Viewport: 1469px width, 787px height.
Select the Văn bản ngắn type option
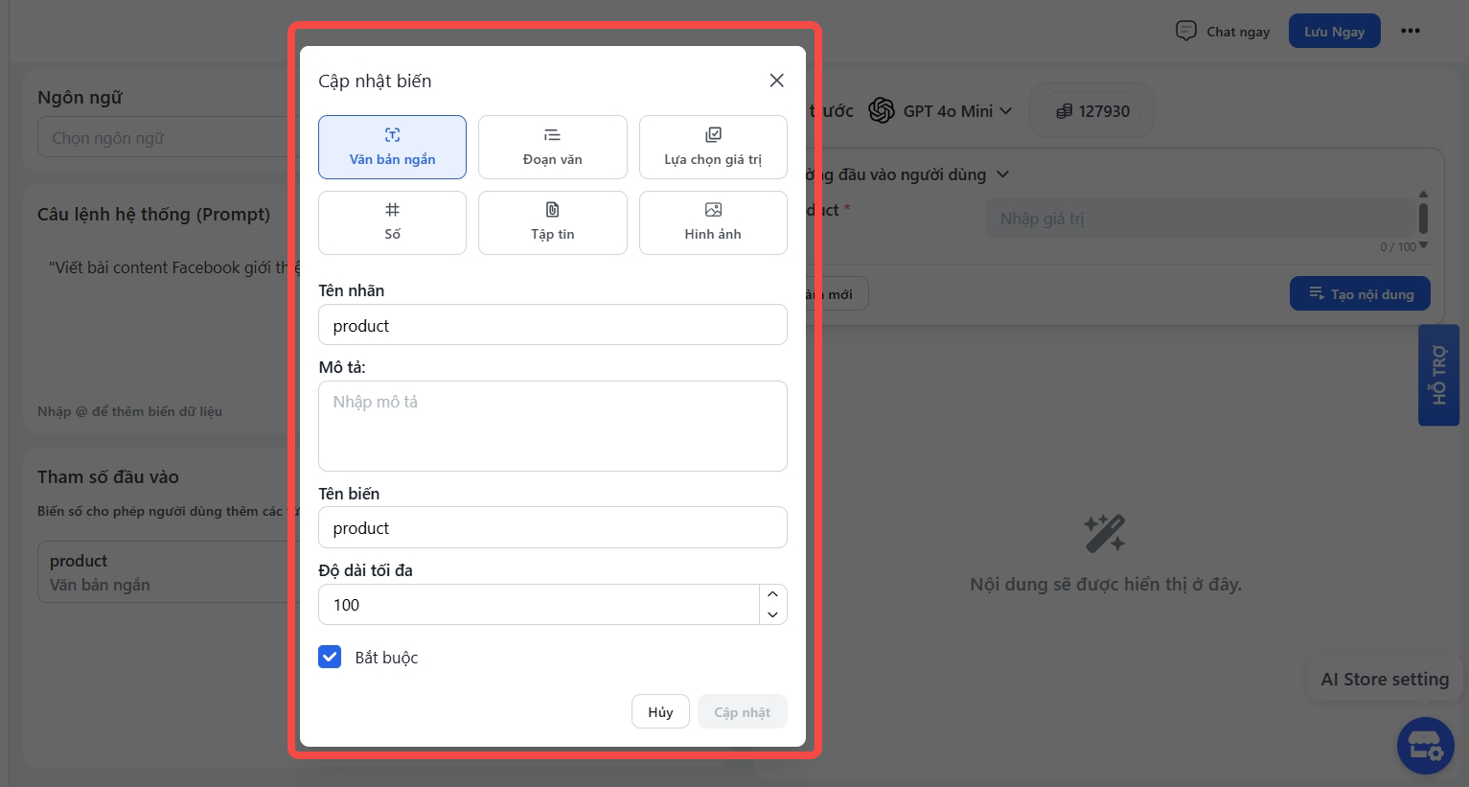(392, 147)
